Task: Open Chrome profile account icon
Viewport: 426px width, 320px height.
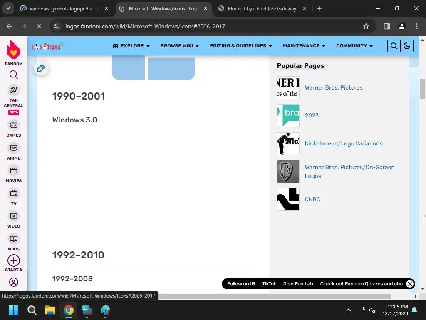Action: (401, 26)
